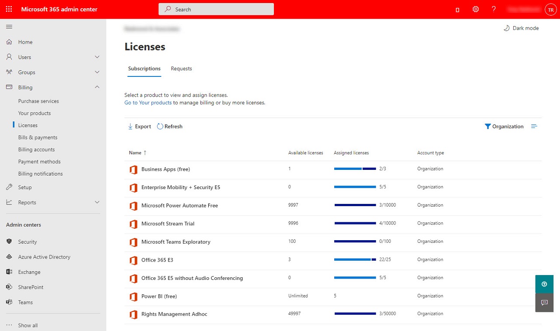Click the Refresh button
This screenshot has width=560, height=331.
pyautogui.click(x=170, y=126)
